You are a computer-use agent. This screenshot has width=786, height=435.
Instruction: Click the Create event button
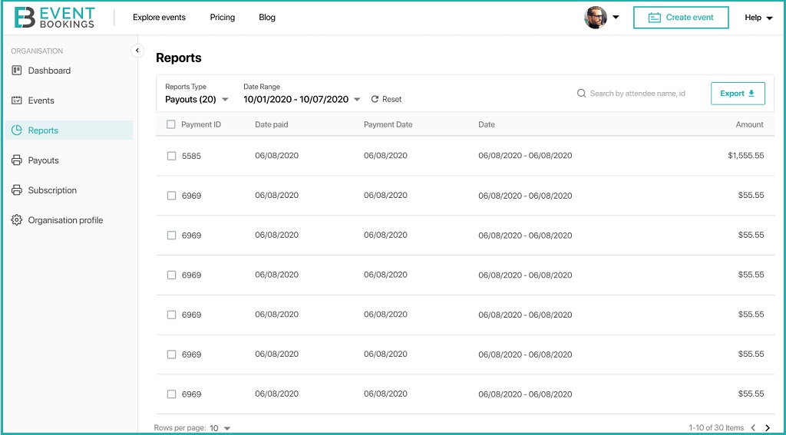tap(681, 18)
